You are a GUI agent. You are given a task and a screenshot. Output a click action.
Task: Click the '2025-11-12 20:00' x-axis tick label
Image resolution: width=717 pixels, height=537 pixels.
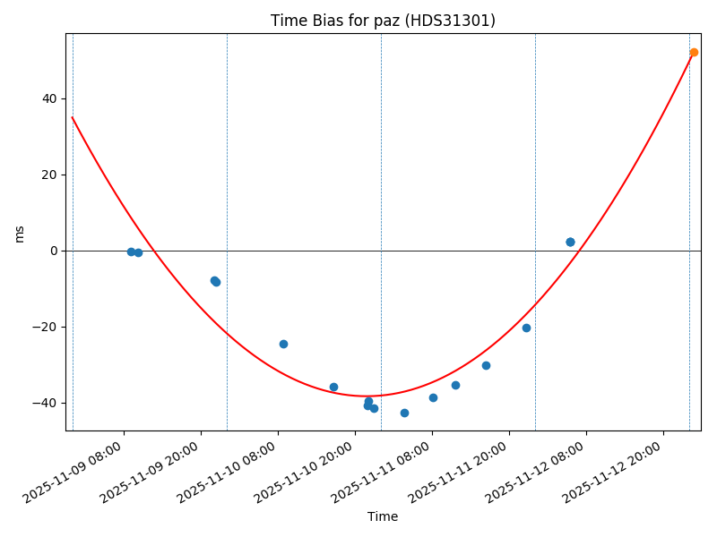(x=615, y=470)
